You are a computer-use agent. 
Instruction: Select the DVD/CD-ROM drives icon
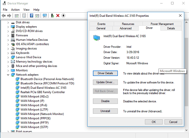click(x=13, y=31)
